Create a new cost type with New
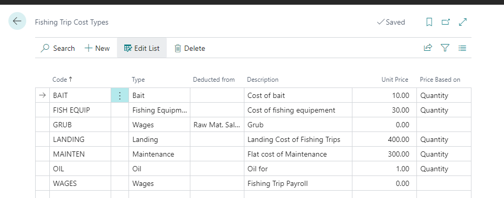Screen dimensions: 504x198 click(97, 48)
